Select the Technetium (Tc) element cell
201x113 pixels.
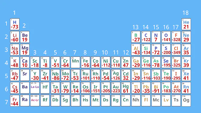point(76,75)
